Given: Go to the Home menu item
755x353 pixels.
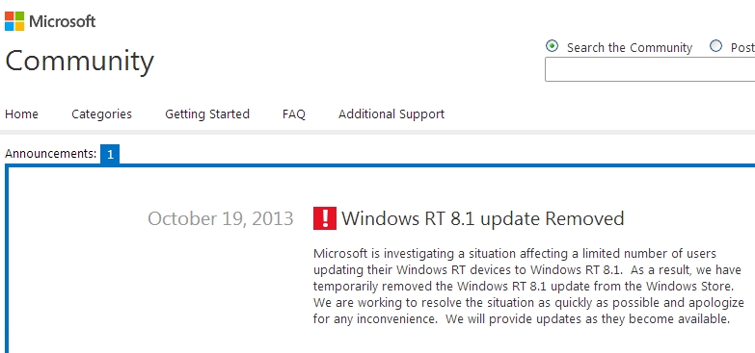Looking at the screenshot, I should [21, 113].
